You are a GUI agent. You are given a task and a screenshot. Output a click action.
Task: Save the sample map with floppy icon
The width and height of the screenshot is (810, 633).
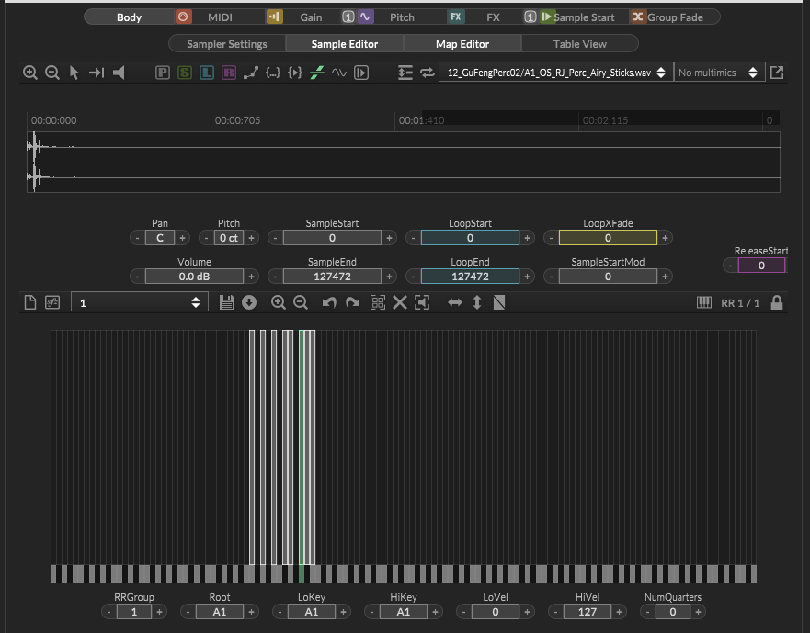pos(227,302)
